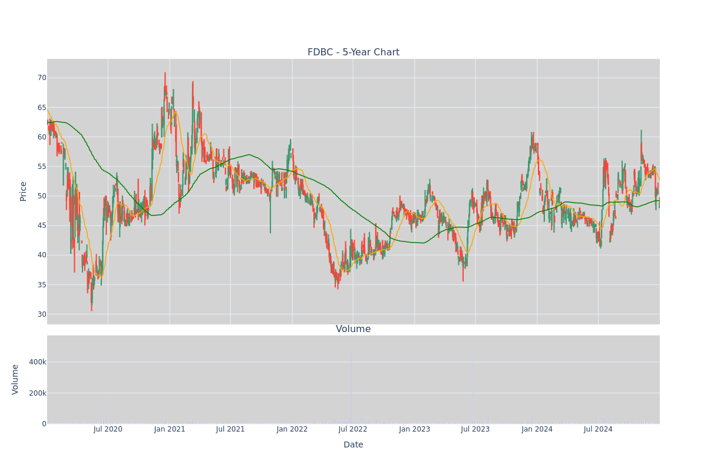Click the Jul 2022 date label
The image size is (707, 471).
(353, 429)
